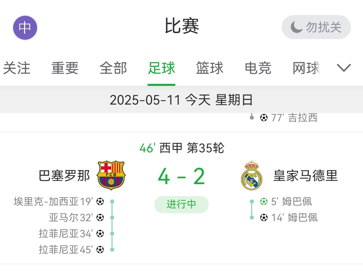
Task: Switch to the 重要 tab
Action: 65,68
